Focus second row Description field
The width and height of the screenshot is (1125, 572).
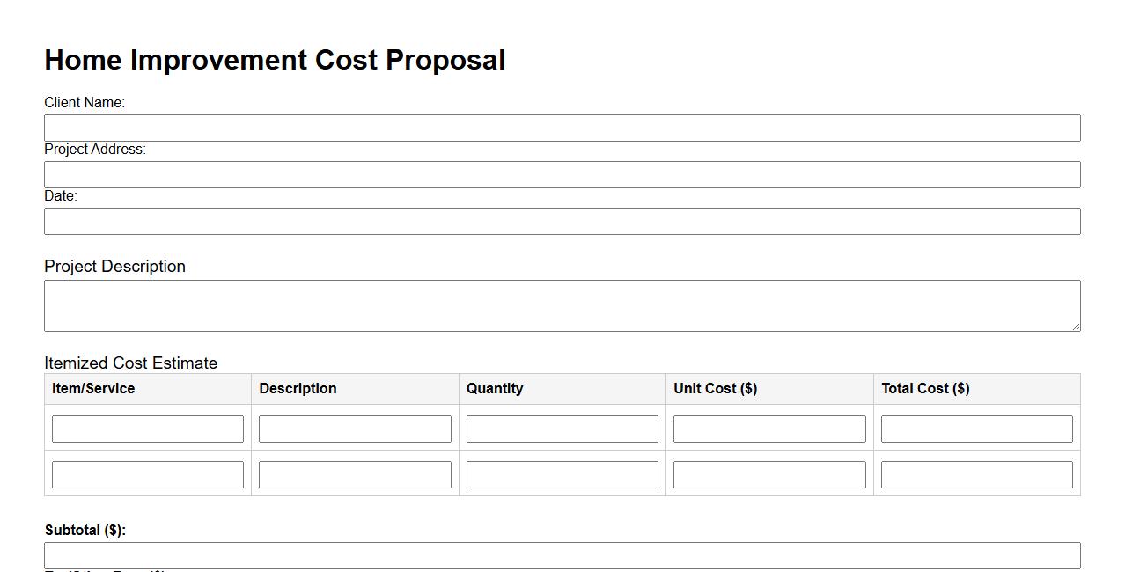coord(355,474)
